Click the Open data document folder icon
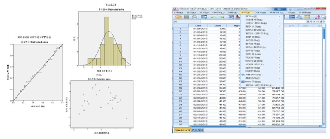 point(179,17)
